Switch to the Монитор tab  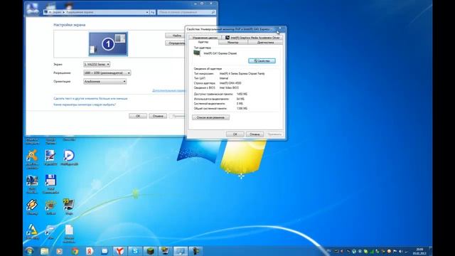[x=232, y=43]
